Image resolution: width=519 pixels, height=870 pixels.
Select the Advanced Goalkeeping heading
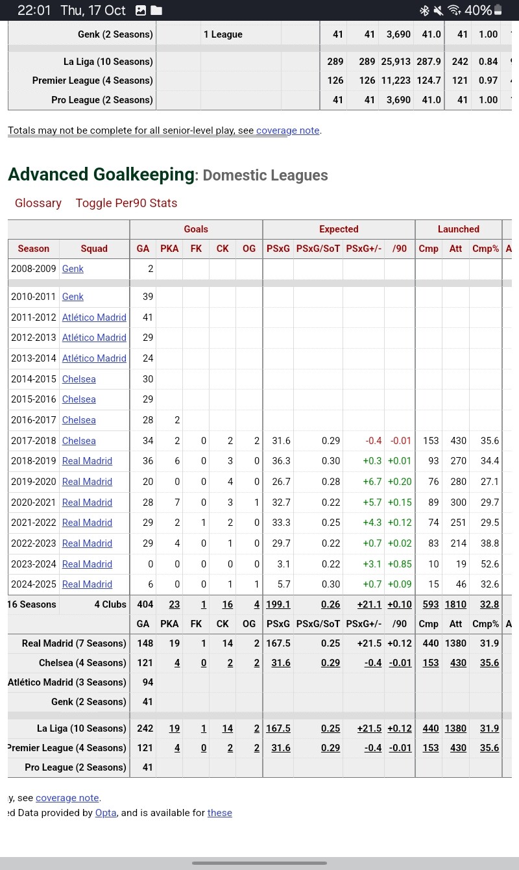pos(101,175)
